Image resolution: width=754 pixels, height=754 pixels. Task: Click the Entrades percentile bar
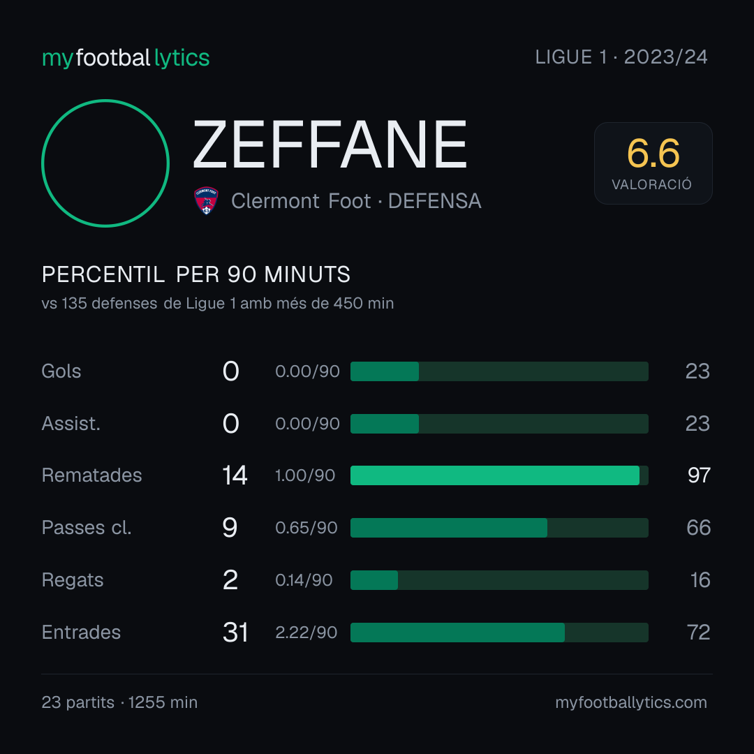click(x=499, y=633)
